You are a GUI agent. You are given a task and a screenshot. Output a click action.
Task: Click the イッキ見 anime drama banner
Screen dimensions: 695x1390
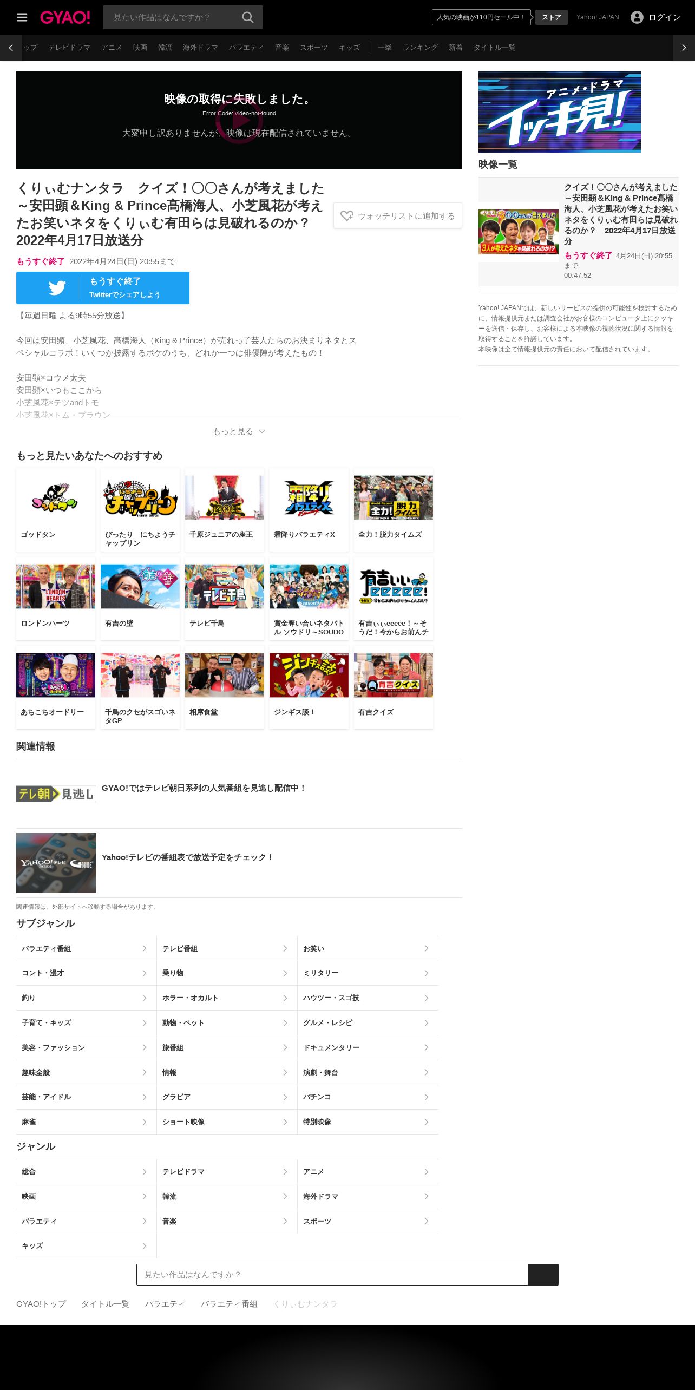pos(560,112)
